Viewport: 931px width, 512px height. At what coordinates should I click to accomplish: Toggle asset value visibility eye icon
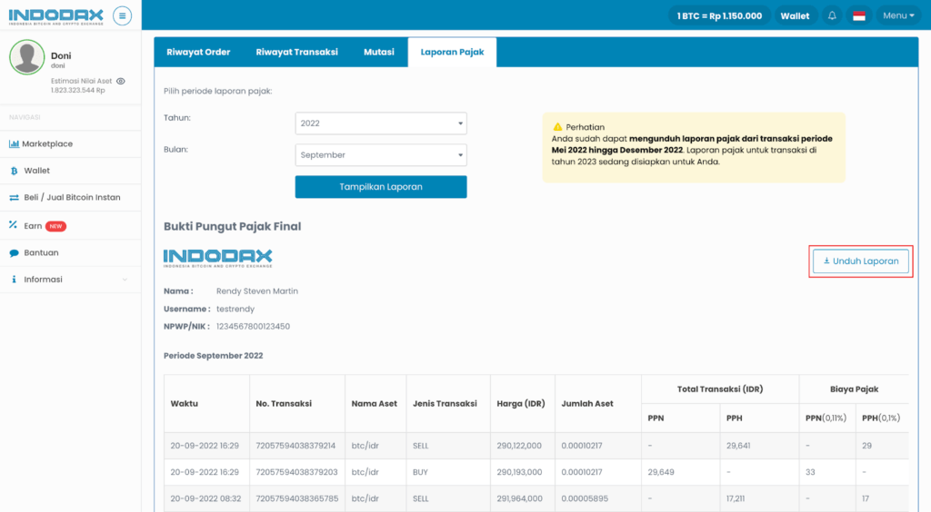click(121, 81)
